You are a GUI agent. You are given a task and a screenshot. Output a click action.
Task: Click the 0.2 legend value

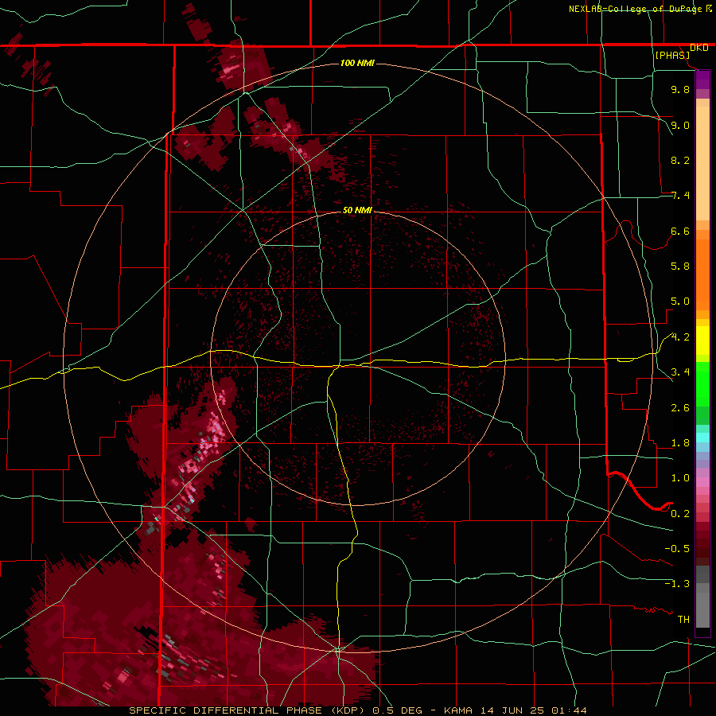[x=680, y=514]
